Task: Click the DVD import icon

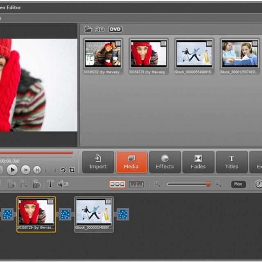Action: point(115,29)
